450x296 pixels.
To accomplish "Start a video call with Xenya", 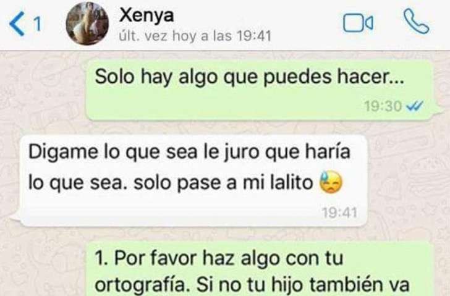I will (x=358, y=23).
